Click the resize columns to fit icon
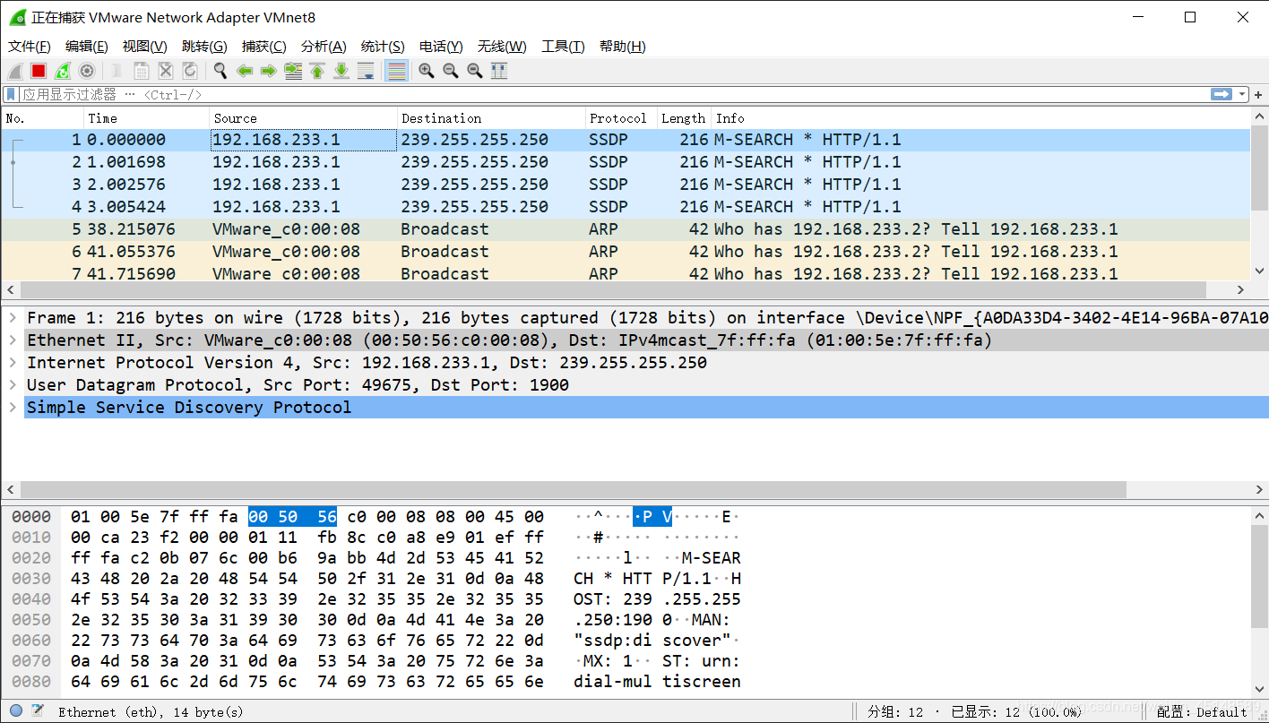 499,71
